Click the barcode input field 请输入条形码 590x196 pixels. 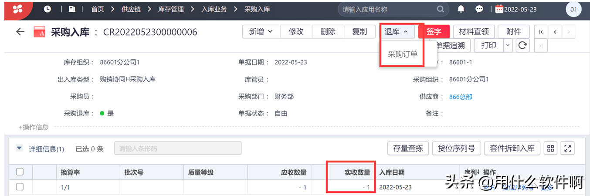pyautogui.click(x=177, y=149)
